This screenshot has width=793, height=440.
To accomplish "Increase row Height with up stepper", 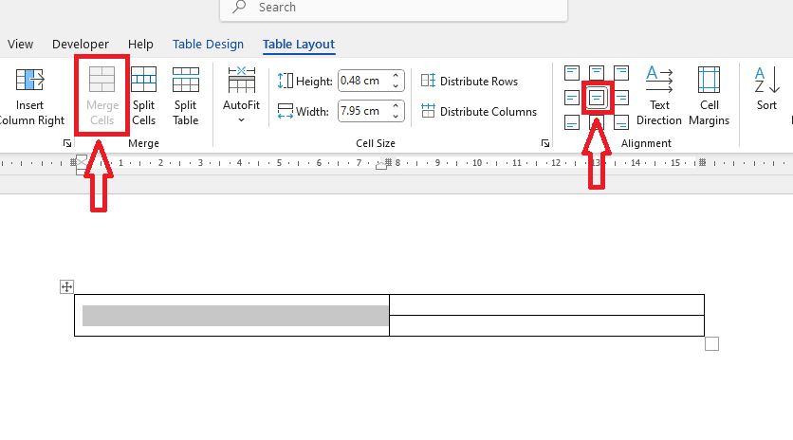I will (396, 77).
